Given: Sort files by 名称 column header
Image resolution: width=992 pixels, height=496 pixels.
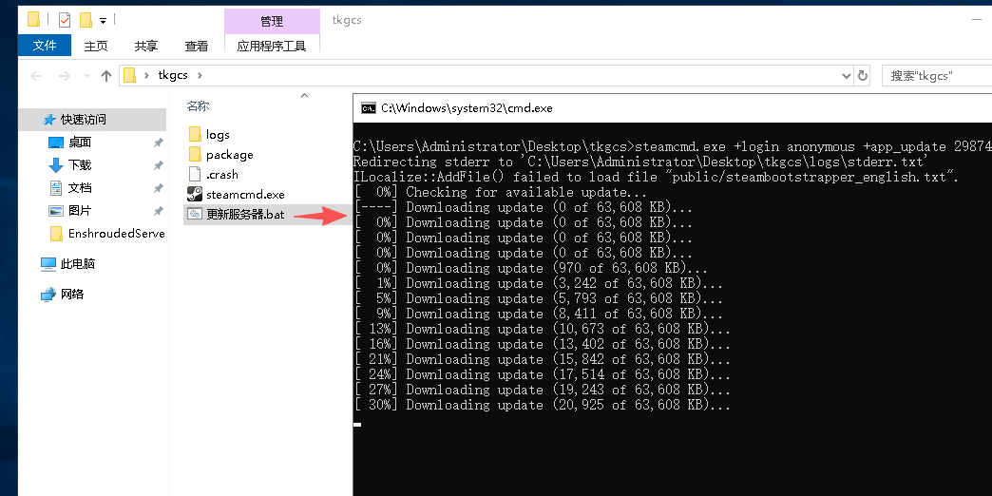Looking at the screenshot, I should [198, 105].
